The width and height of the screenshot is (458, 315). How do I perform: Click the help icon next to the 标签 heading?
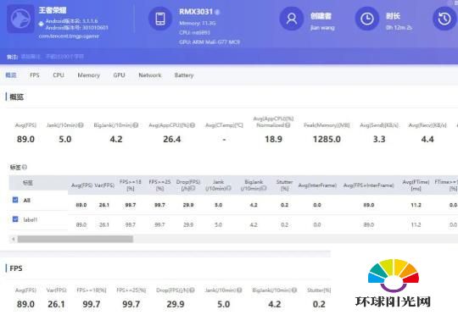25,167
